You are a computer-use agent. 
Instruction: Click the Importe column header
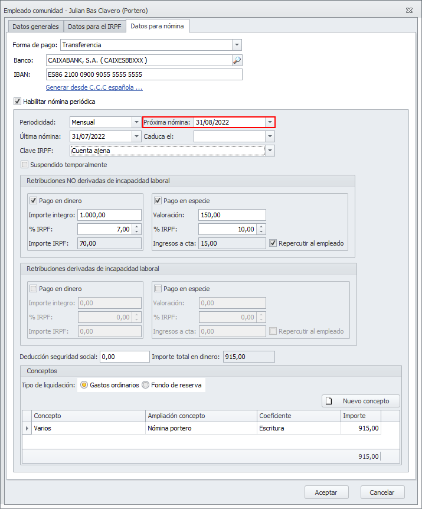pos(361,416)
